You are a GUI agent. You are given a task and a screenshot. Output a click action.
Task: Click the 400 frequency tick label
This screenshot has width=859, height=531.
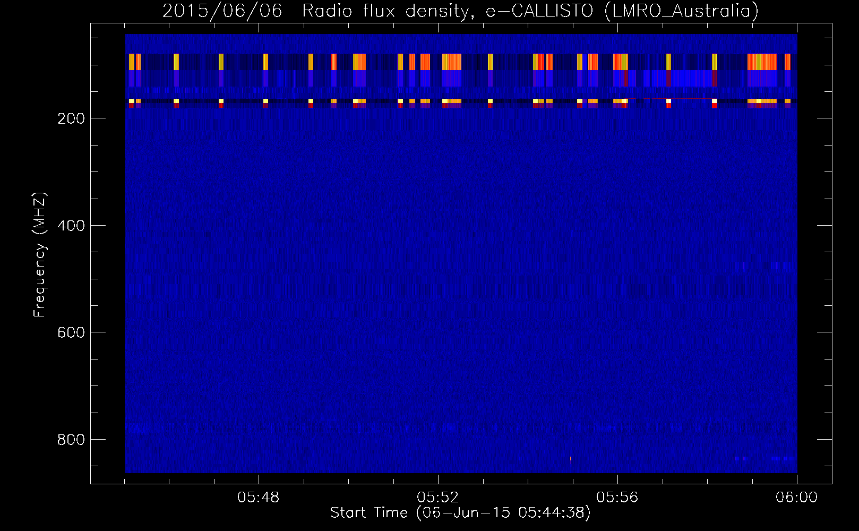coord(71,226)
